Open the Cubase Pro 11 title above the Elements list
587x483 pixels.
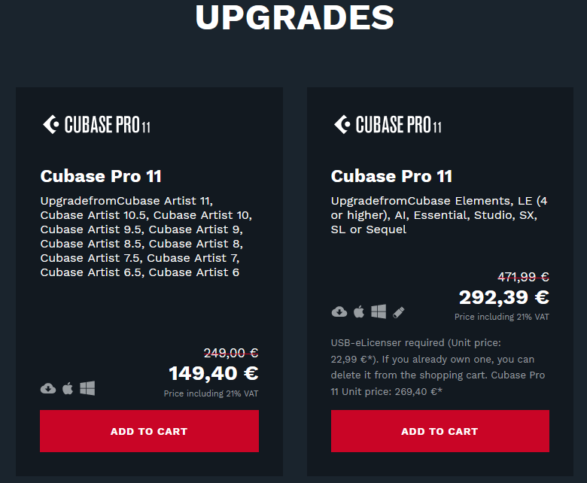[391, 176]
